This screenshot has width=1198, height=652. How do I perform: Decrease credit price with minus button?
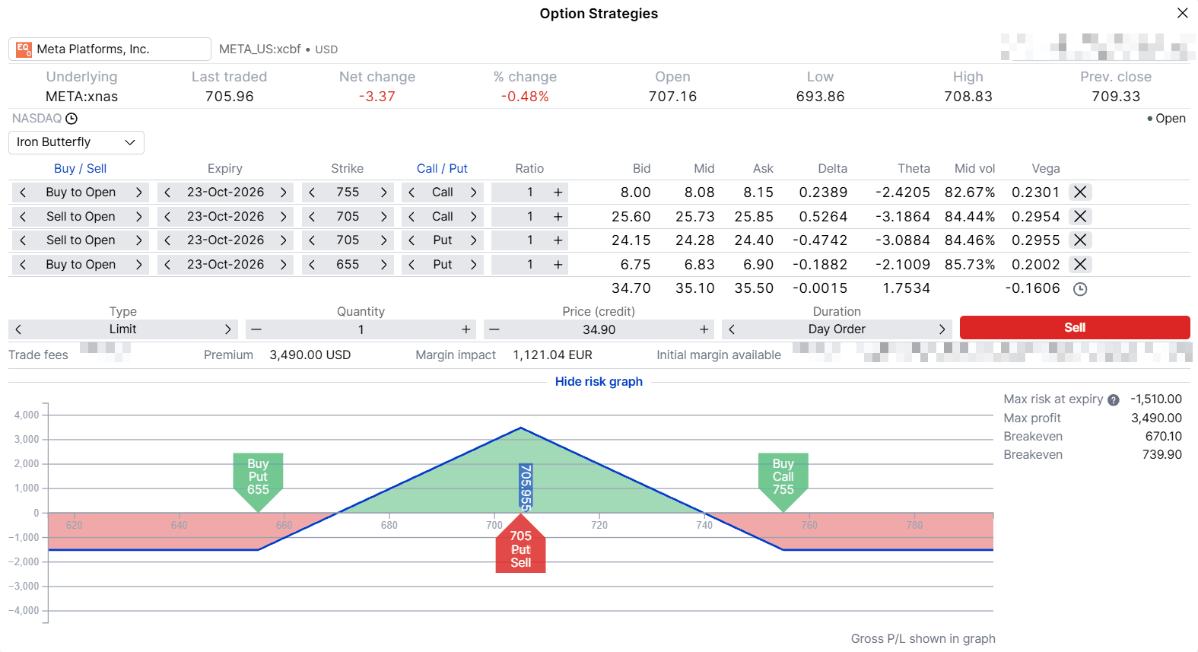(x=494, y=329)
